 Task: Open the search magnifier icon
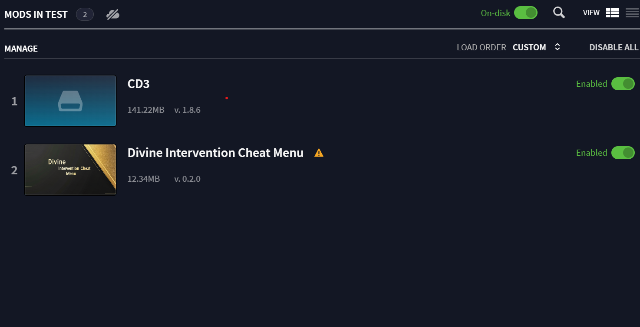tap(559, 13)
